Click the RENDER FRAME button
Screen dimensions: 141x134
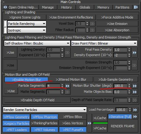pos(123,126)
